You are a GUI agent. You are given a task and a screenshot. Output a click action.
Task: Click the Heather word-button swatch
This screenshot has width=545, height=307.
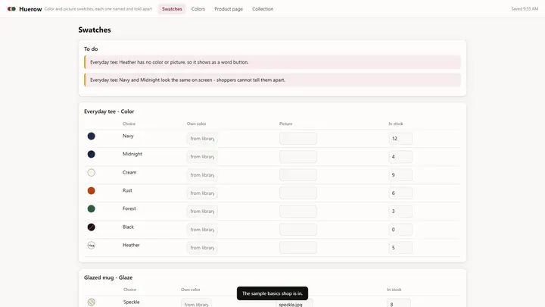tap(91, 246)
